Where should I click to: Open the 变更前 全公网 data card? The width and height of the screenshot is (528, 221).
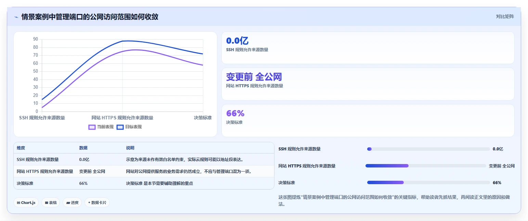[x=368, y=84]
